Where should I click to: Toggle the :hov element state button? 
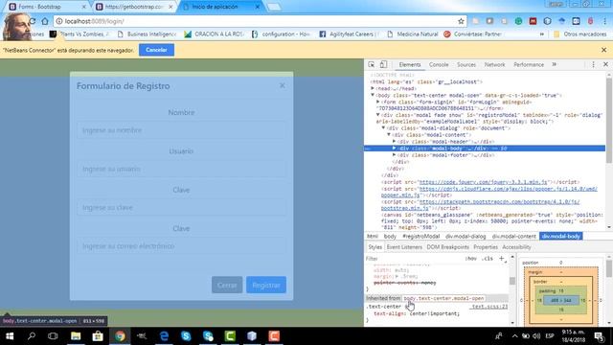(471, 259)
